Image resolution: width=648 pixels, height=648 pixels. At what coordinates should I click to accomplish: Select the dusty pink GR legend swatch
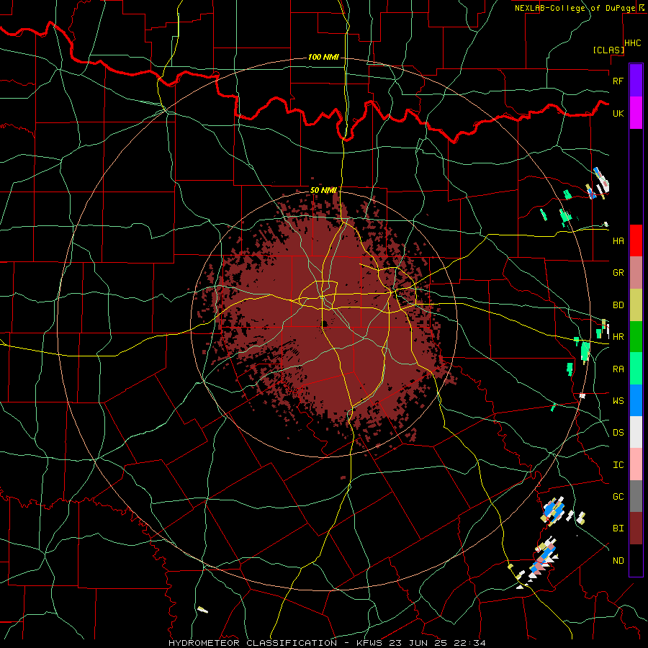coord(636,273)
